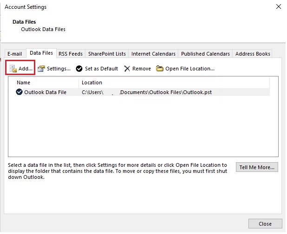Click the default checkmark icon beside Outlook Data File
This screenshot has width=287, height=234.
tap(19, 92)
